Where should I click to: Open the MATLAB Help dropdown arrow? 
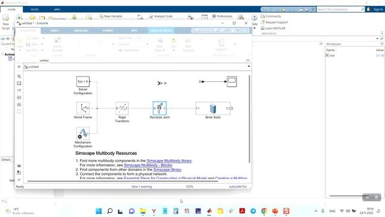(254, 28)
